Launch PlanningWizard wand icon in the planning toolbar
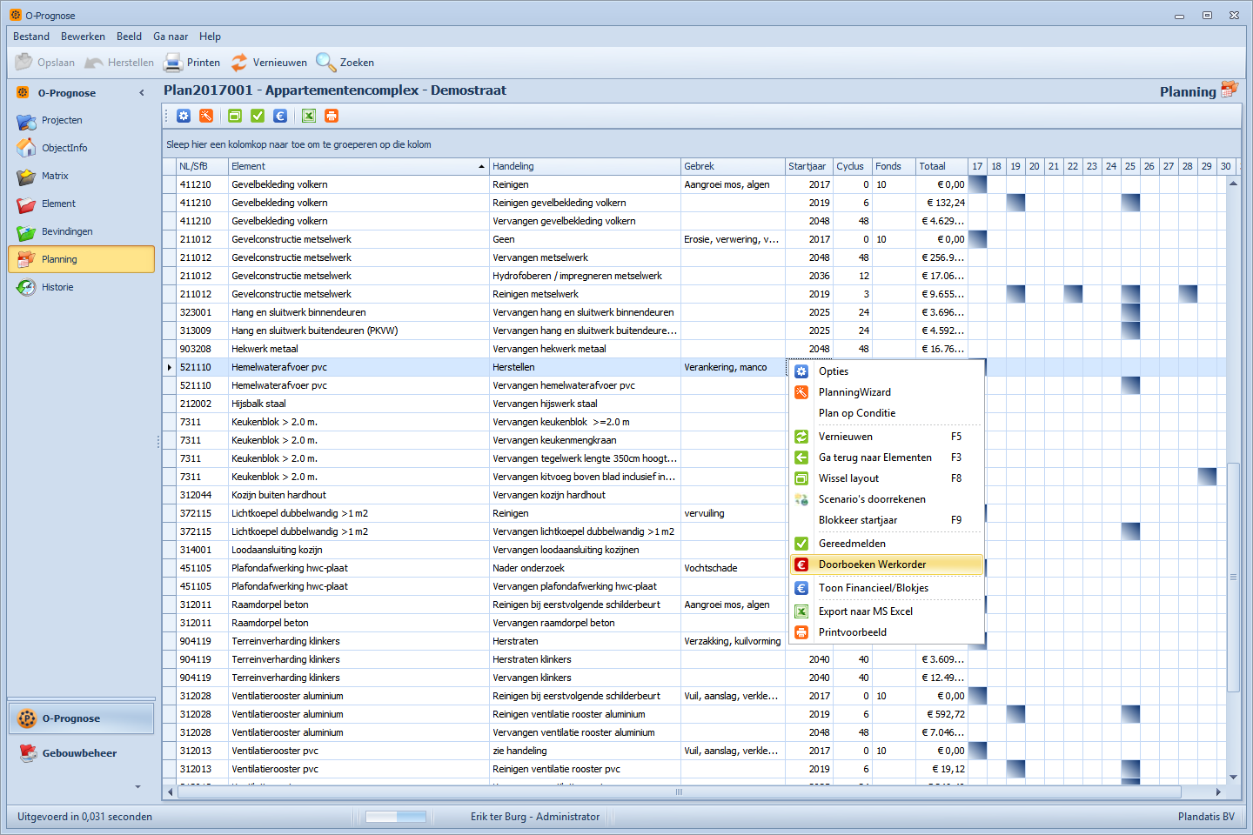The height and width of the screenshot is (835, 1253). point(206,116)
